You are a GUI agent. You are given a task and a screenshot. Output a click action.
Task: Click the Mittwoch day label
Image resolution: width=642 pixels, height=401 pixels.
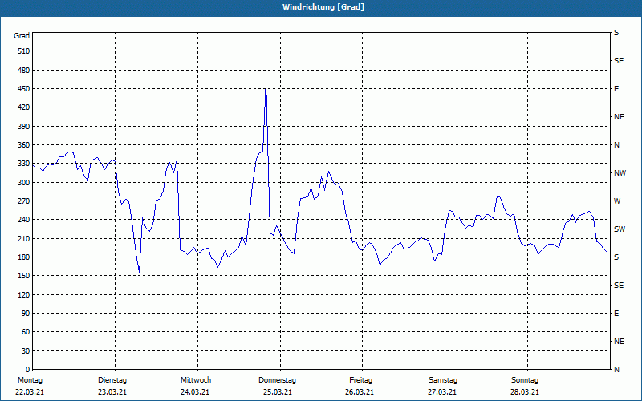196,379
